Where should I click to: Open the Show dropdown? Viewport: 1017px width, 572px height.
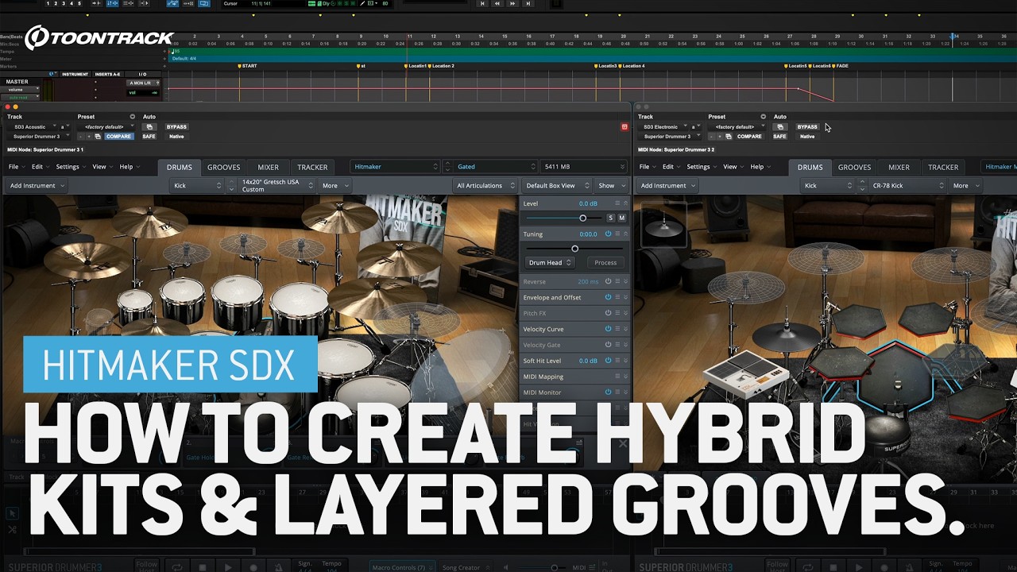pos(611,186)
